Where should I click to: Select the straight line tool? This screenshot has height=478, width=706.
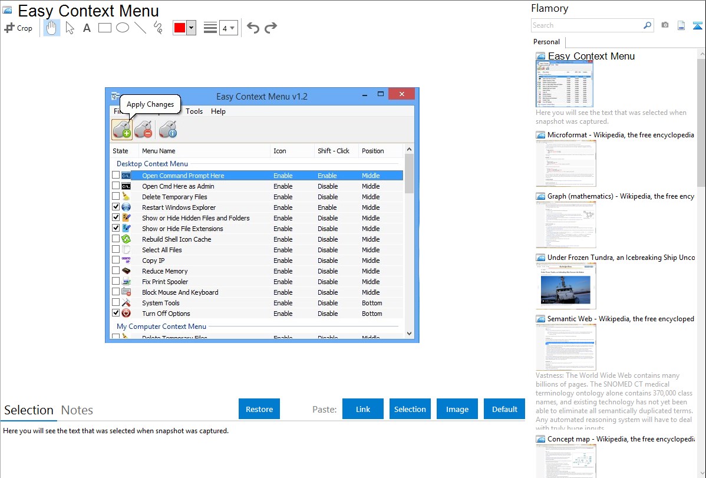(140, 28)
